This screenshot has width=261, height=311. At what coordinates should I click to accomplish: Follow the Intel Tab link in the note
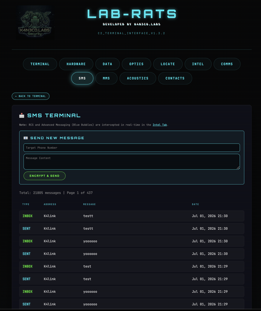(160, 125)
